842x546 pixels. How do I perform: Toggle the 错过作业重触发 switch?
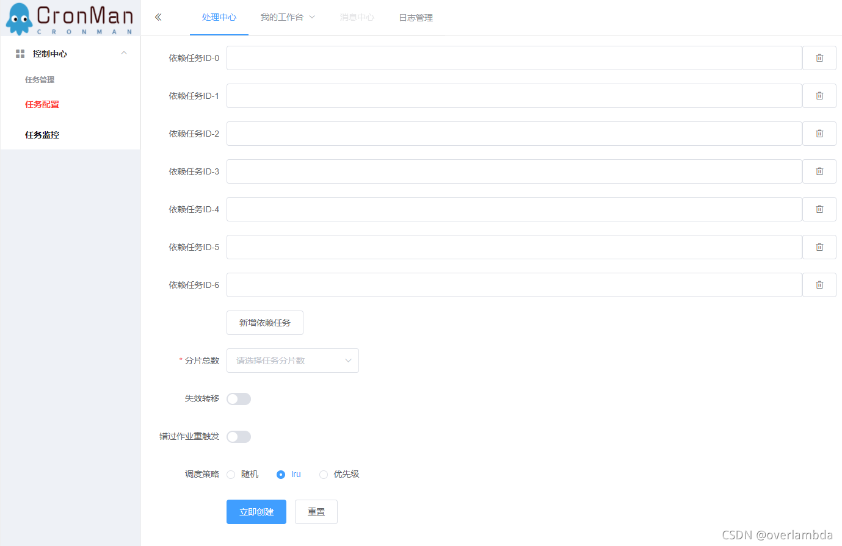point(239,437)
